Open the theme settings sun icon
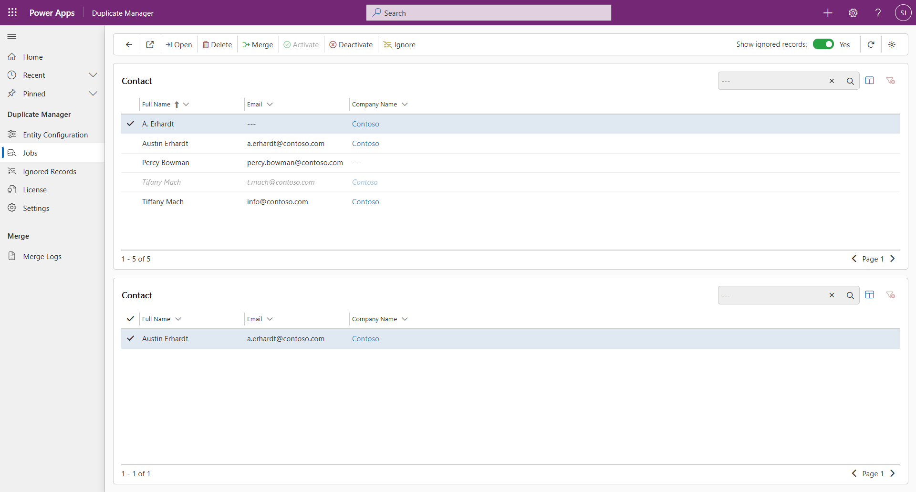Viewport: 916px width, 492px height. 892,44
